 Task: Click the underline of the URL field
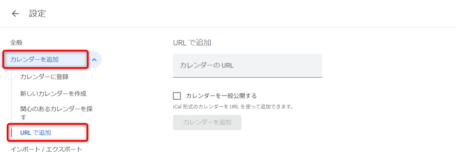tap(247, 77)
